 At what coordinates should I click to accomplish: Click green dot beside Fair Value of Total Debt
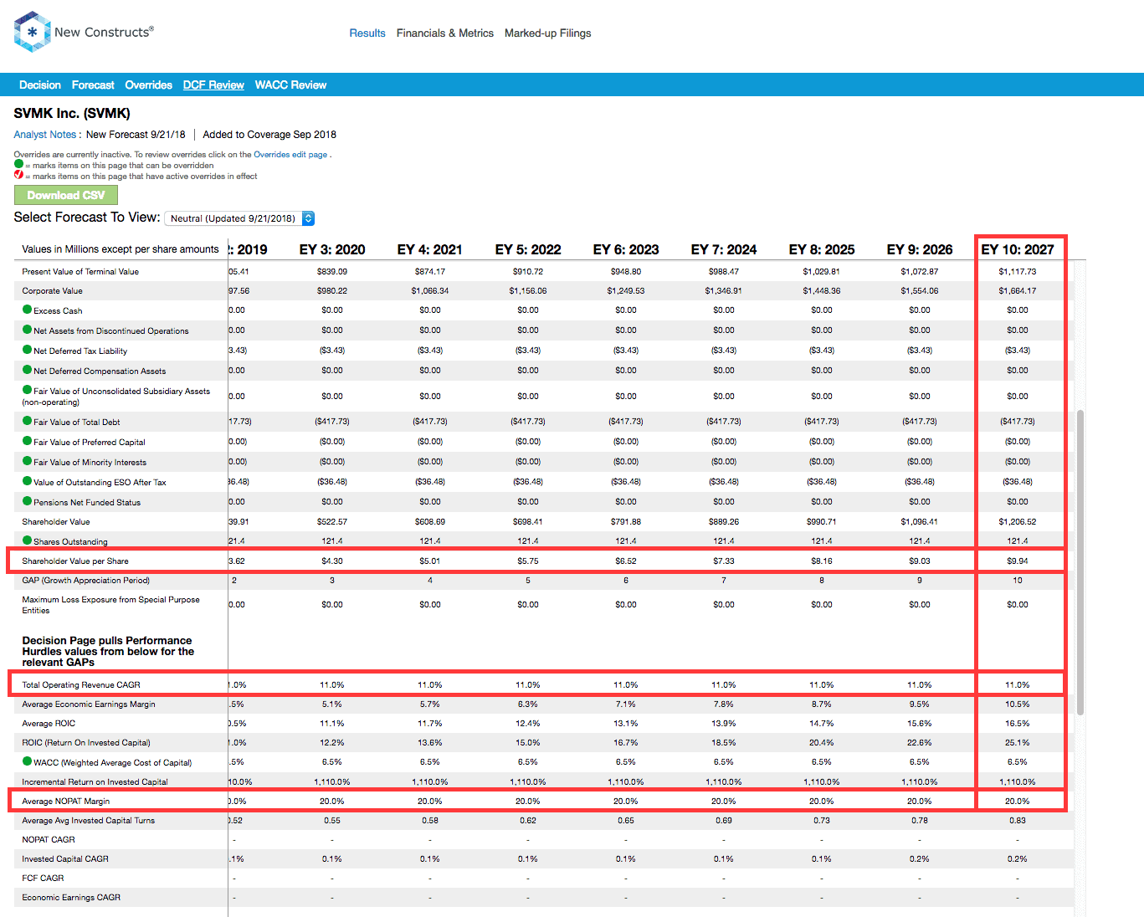pyautogui.click(x=28, y=421)
